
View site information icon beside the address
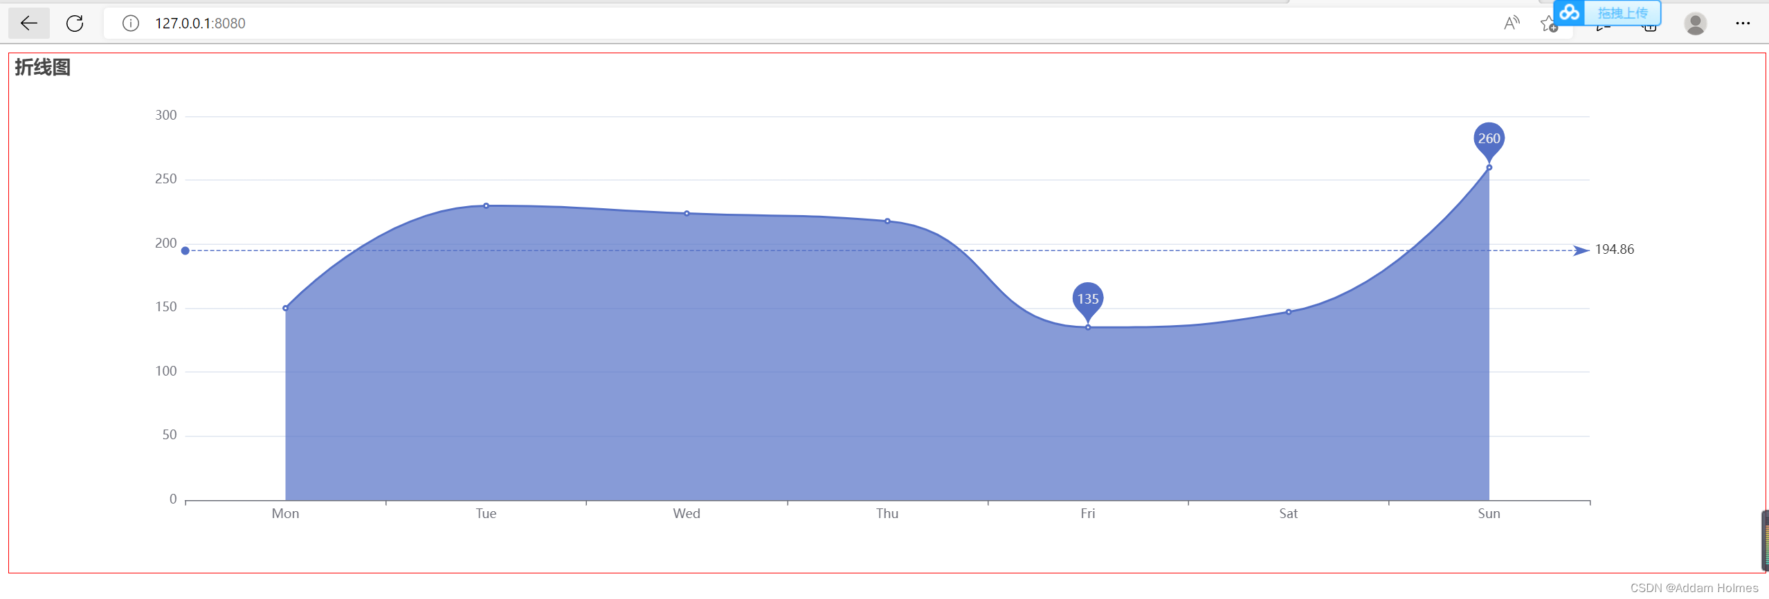(x=130, y=24)
